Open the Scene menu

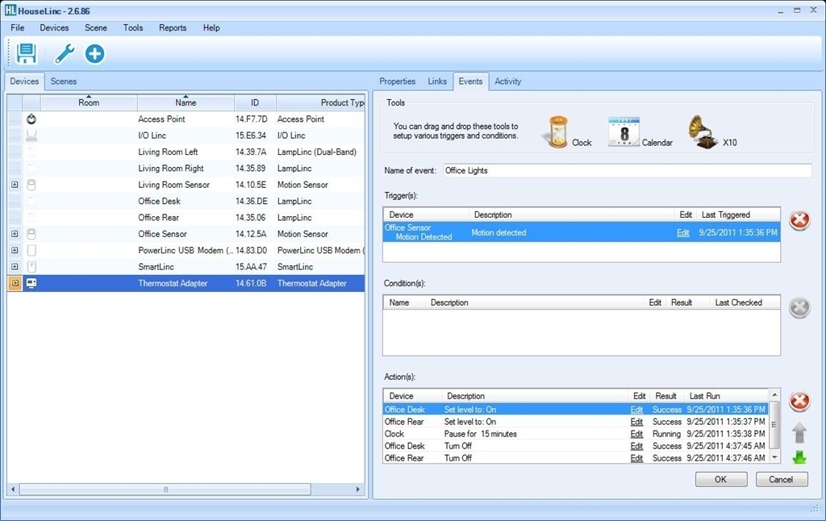pos(96,27)
